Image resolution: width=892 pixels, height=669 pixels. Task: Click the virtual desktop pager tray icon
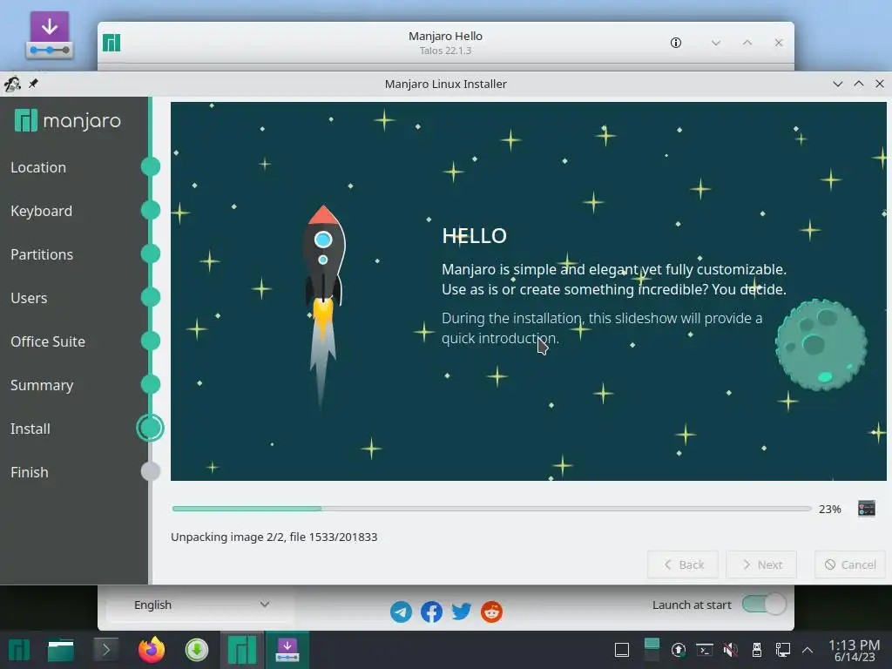[652, 650]
